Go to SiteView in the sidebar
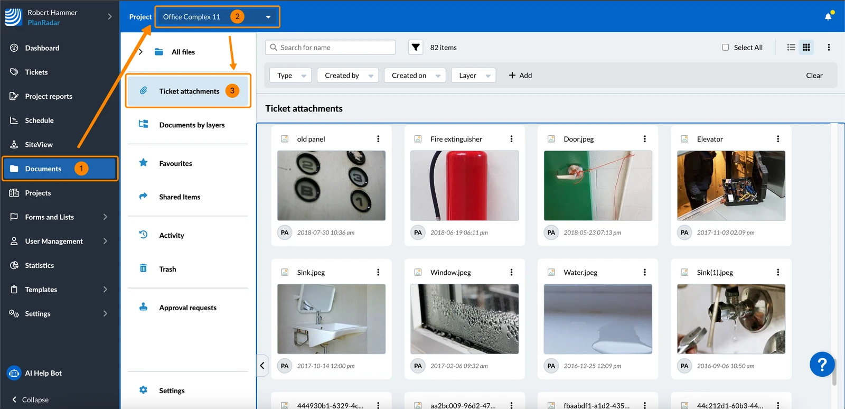The width and height of the screenshot is (845, 409). click(x=39, y=145)
